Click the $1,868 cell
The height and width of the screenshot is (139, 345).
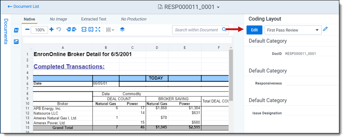157,108
